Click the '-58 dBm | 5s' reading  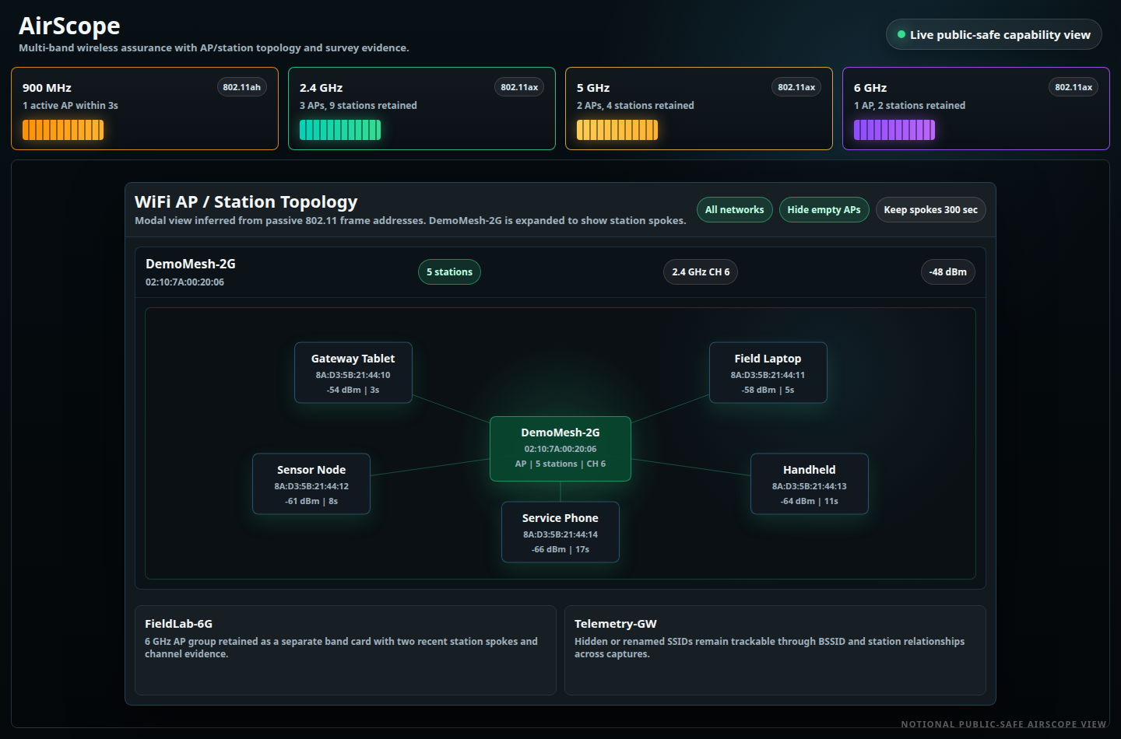point(768,390)
